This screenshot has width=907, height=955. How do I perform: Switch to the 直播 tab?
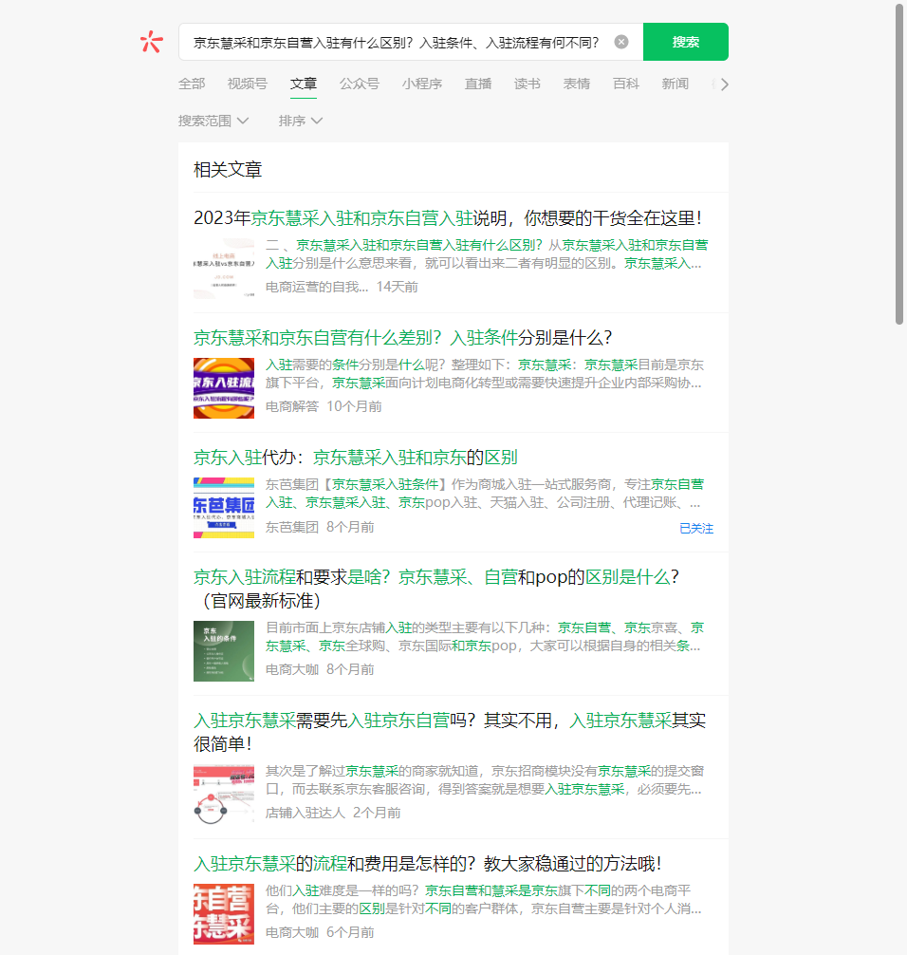pos(478,84)
